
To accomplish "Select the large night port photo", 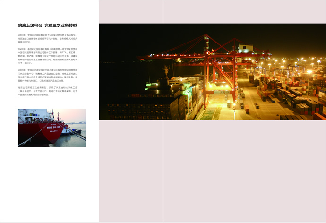I will coord(212,71).
